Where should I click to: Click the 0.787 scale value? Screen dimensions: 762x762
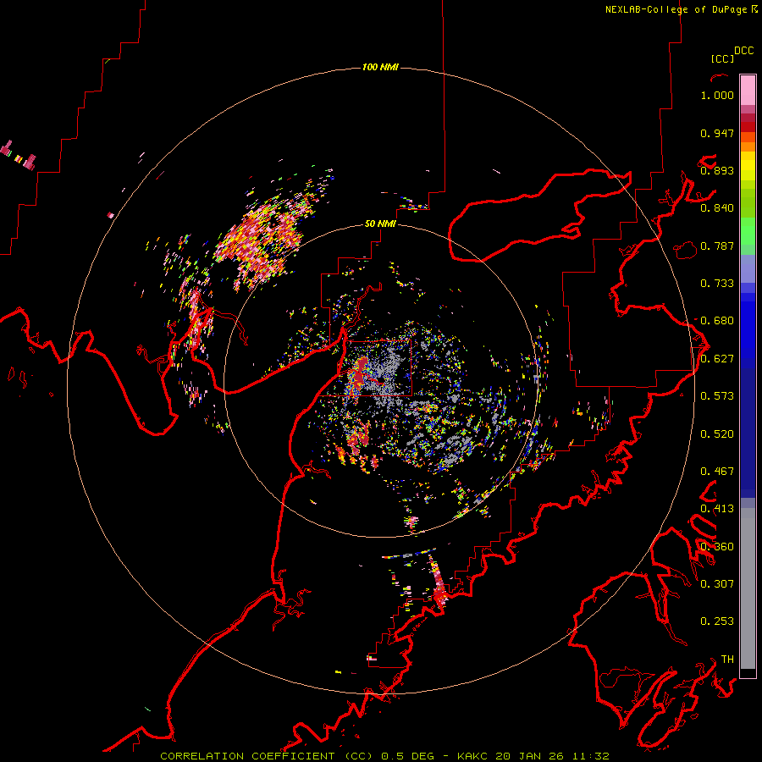[717, 246]
